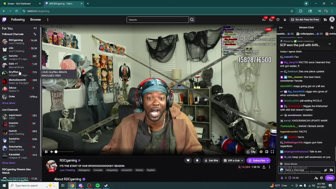Open the three-dot menu beside Browse

click(48, 20)
